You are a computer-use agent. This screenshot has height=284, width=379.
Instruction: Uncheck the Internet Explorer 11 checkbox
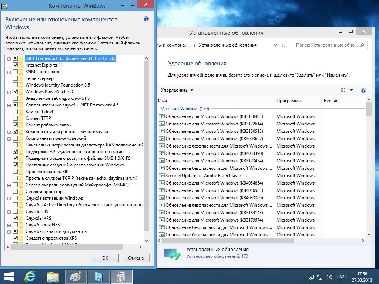(16, 65)
